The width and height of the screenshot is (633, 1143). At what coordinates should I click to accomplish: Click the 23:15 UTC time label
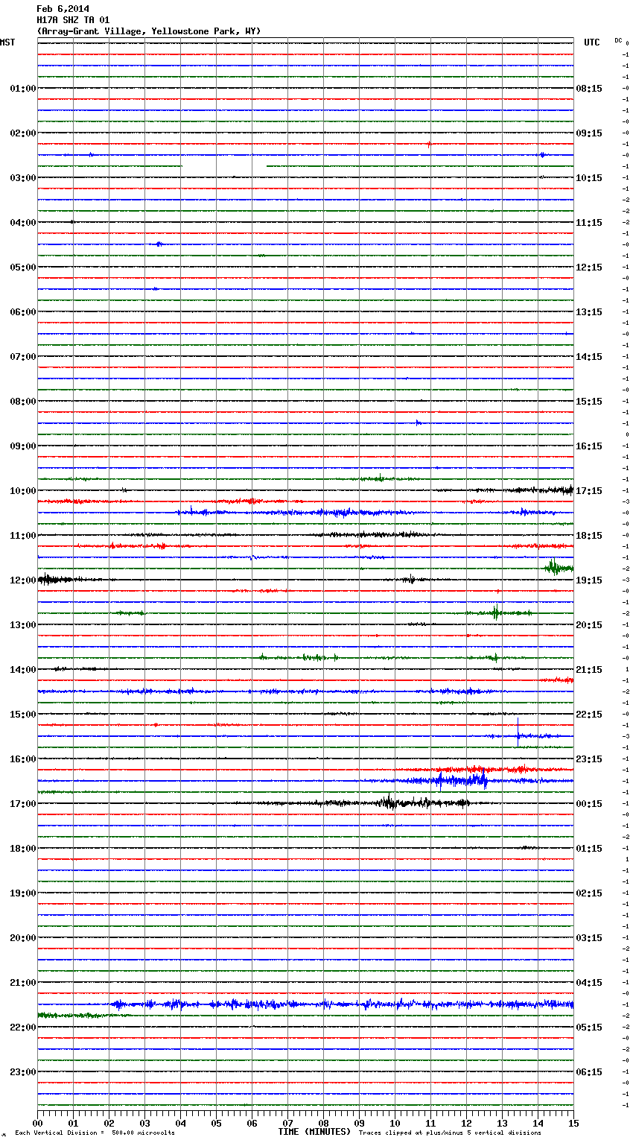pyautogui.click(x=589, y=759)
